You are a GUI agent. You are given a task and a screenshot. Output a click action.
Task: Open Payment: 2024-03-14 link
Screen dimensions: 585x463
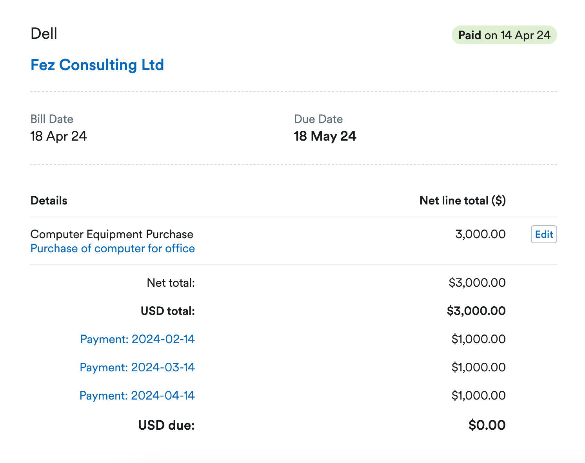pos(137,367)
